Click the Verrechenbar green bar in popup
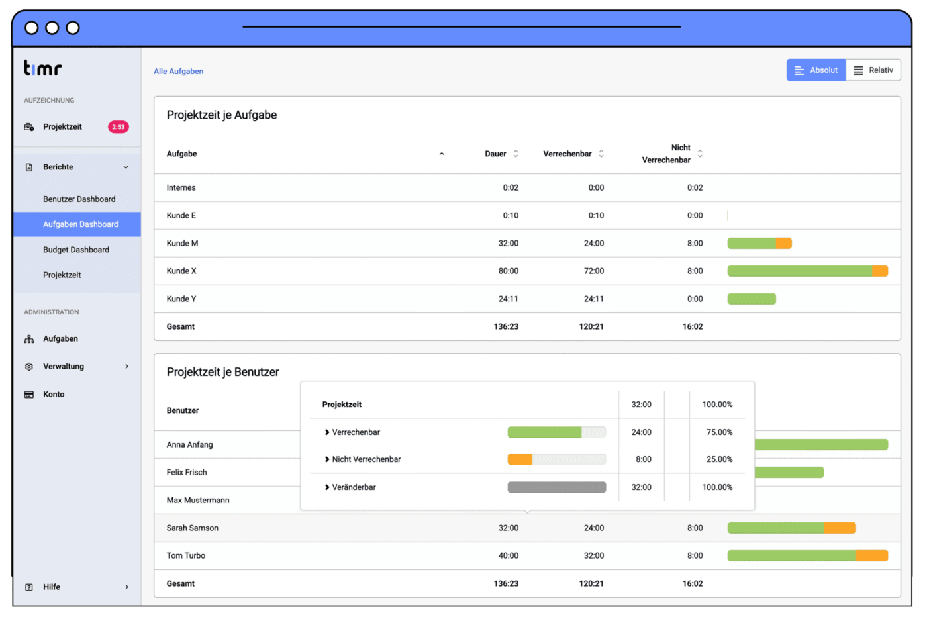This screenshot has height=621, width=927. (544, 432)
